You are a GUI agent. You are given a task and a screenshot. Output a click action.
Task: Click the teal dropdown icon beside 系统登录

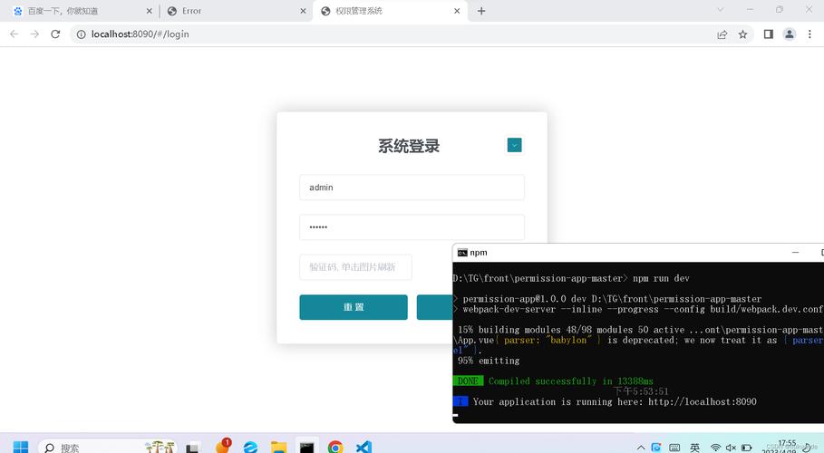click(x=515, y=145)
